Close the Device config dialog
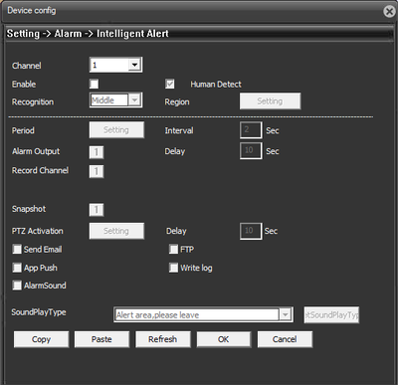The width and height of the screenshot is (398, 385). pyautogui.click(x=389, y=12)
